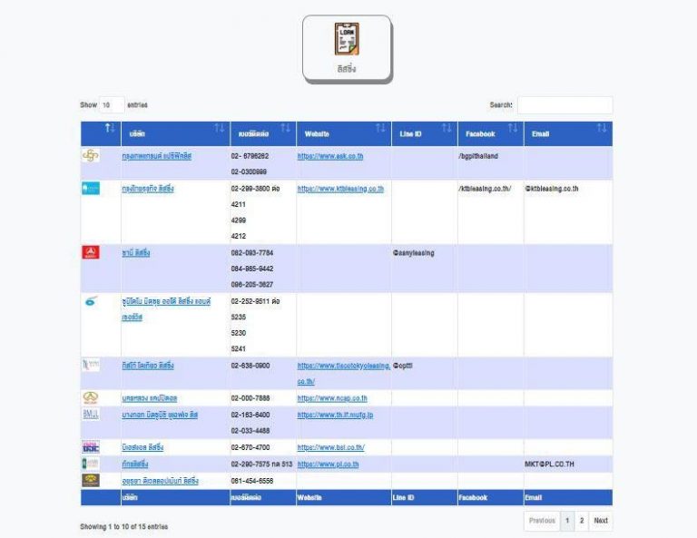
Task: Click the BSL logo in the bsl.co.th row
Action: 90,447
